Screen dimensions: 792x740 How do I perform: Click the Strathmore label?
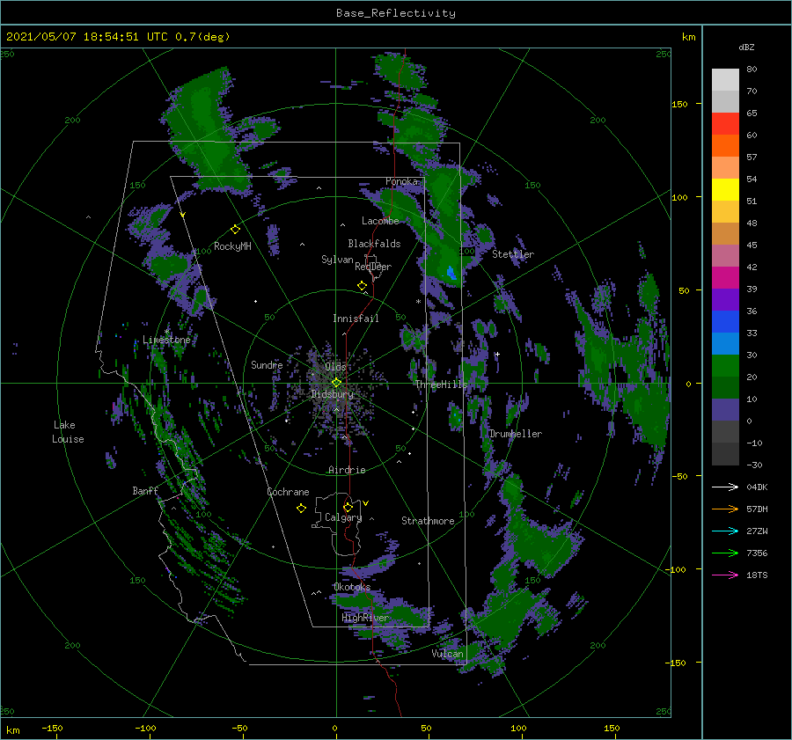coord(428,521)
